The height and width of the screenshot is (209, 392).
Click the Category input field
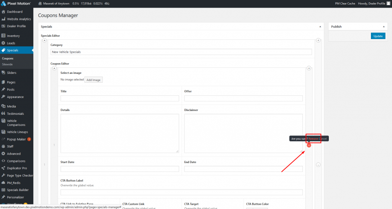click(x=181, y=52)
